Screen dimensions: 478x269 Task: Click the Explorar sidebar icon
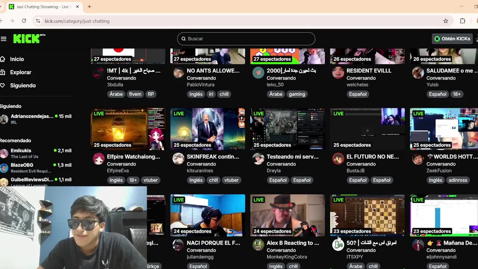coord(3,72)
